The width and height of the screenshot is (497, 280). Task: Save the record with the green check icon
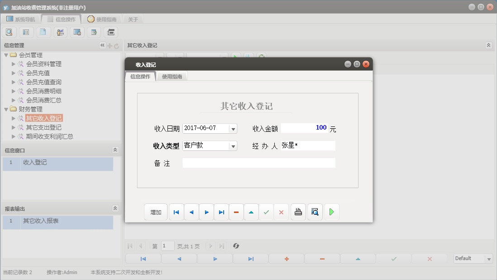tap(266, 212)
